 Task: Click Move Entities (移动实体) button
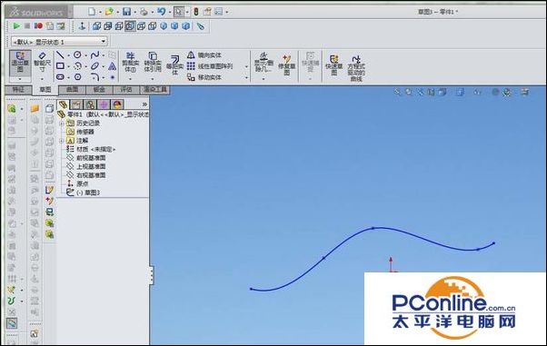pyautogui.click(x=204, y=77)
